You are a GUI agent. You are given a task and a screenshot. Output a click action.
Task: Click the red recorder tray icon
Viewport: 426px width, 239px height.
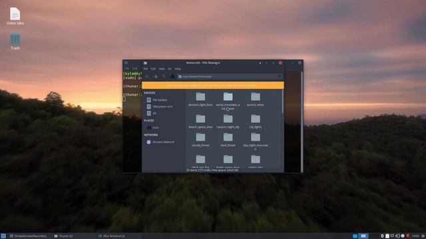pyautogui.click(x=408, y=236)
